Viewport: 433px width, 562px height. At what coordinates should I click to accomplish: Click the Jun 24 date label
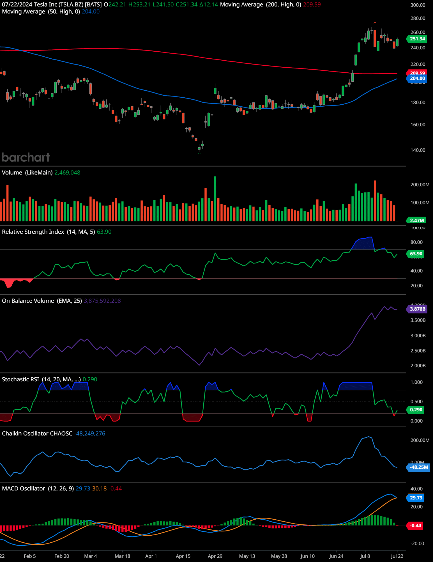[336, 556]
